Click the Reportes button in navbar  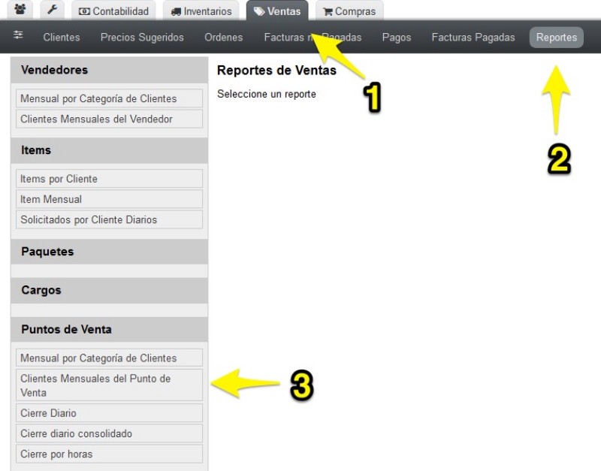(557, 37)
